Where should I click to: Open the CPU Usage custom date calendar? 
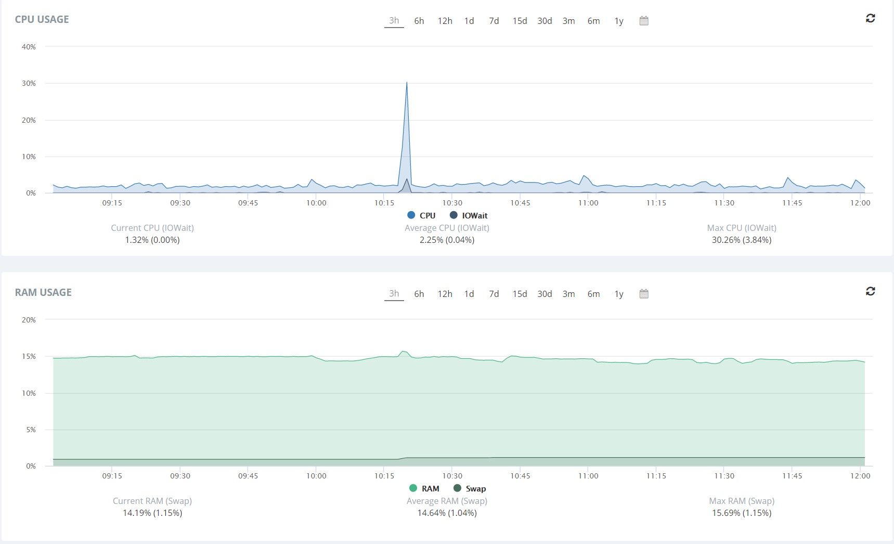pos(644,21)
